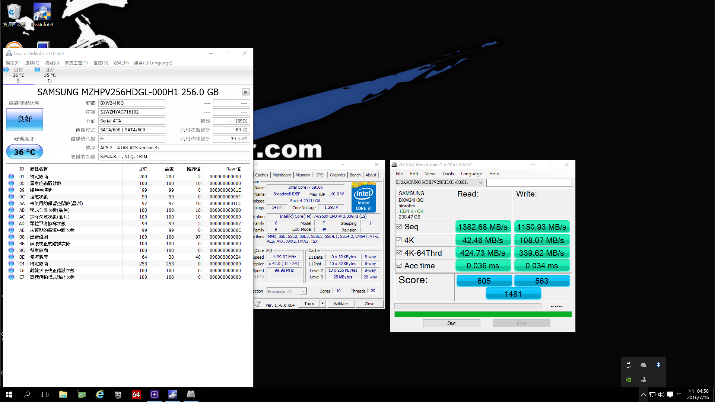Image resolution: width=715 pixels, height=402 pixels.
Task: Open 佈景主題(T) menu in CrystalDiskInfo
Action: point(76,63)
